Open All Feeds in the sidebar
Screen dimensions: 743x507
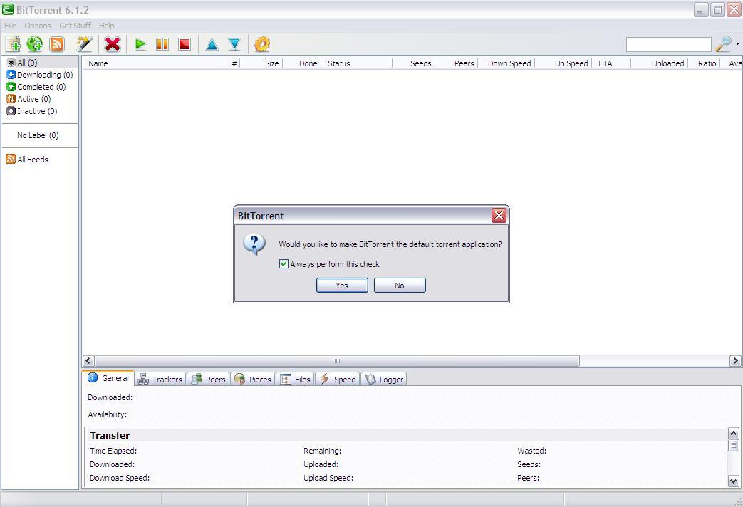click(28, 160)
